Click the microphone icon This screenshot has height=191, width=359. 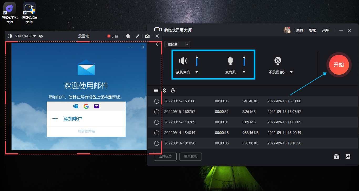pyautogui.click(x=230, y=61)
